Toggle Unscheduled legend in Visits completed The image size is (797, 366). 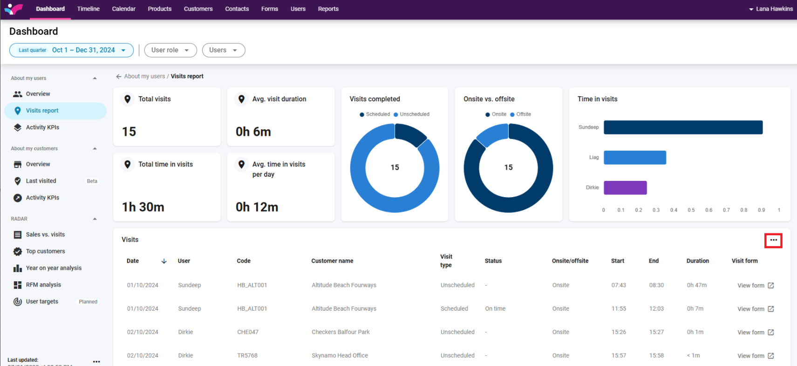[x=412, y=114]
